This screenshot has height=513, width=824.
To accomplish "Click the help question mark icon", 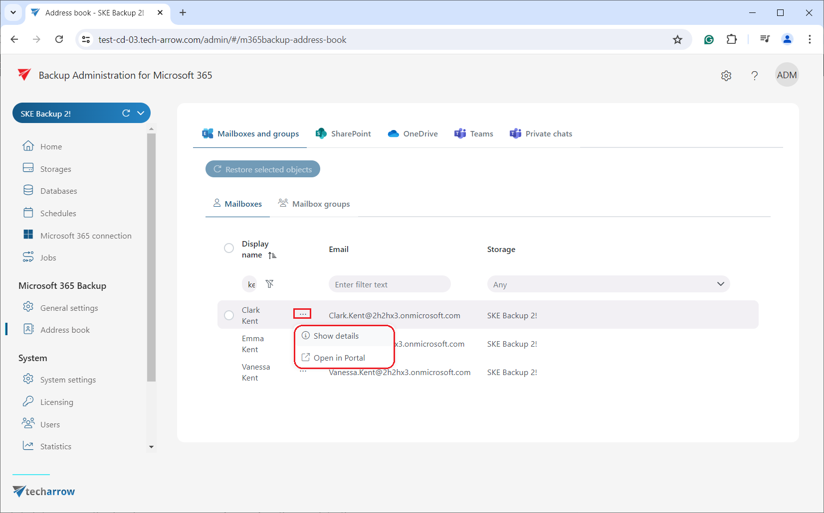I will pos(755,76).
